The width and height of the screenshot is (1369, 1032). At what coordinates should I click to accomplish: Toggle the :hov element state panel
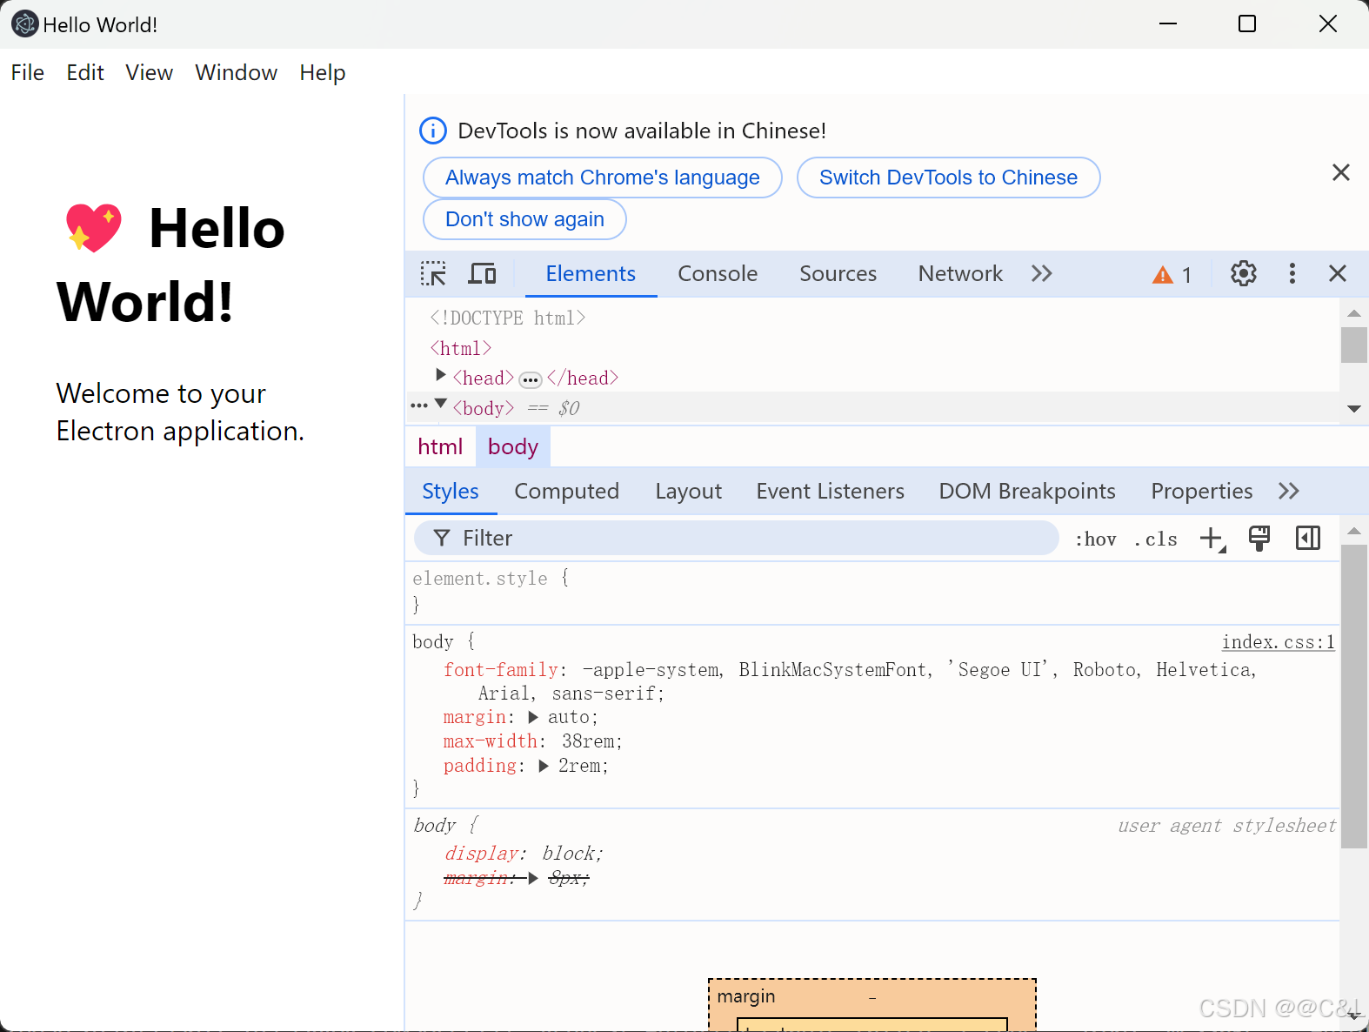point(1096,539)
